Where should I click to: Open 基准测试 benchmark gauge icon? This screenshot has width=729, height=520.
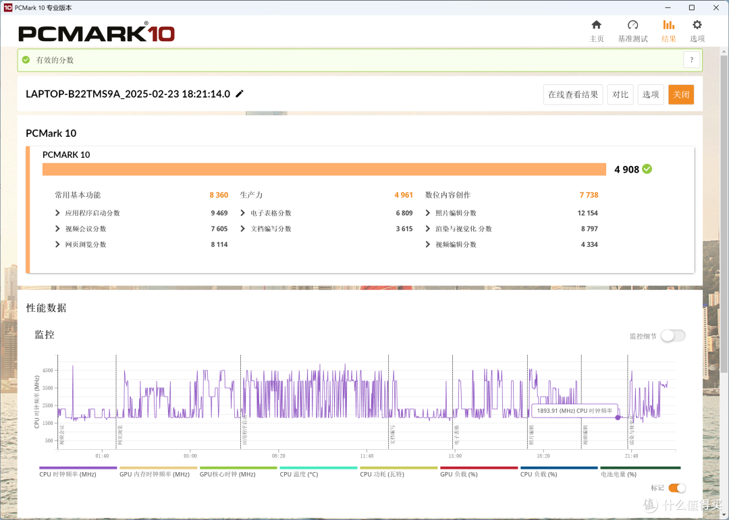pyautogui.click(x=632, y=25)
